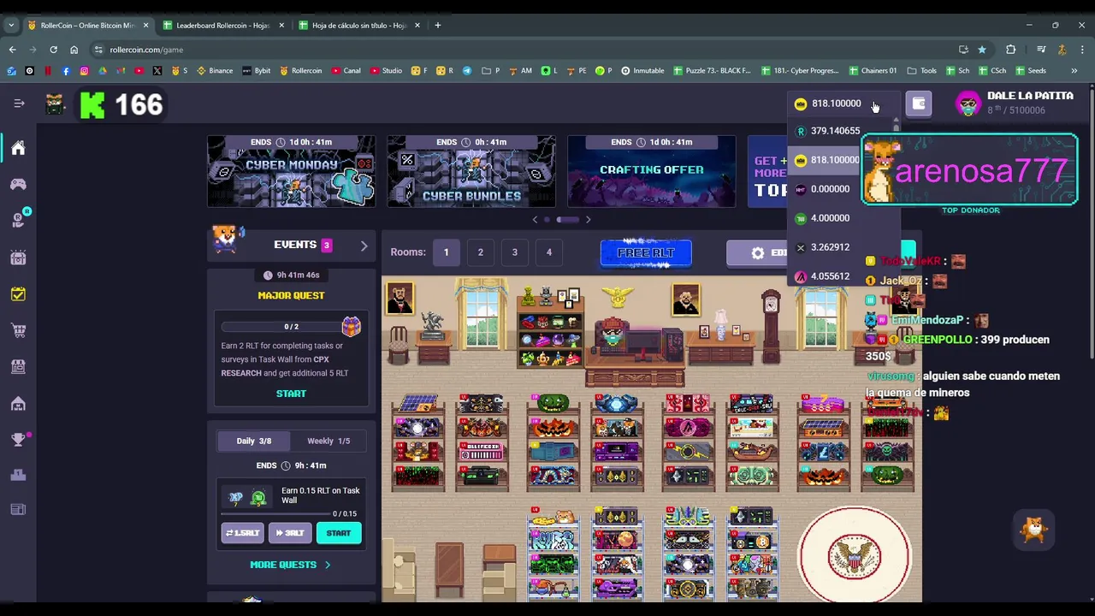
Task: Select the Daily 3/8 quests tab
Action: [253, 441]
